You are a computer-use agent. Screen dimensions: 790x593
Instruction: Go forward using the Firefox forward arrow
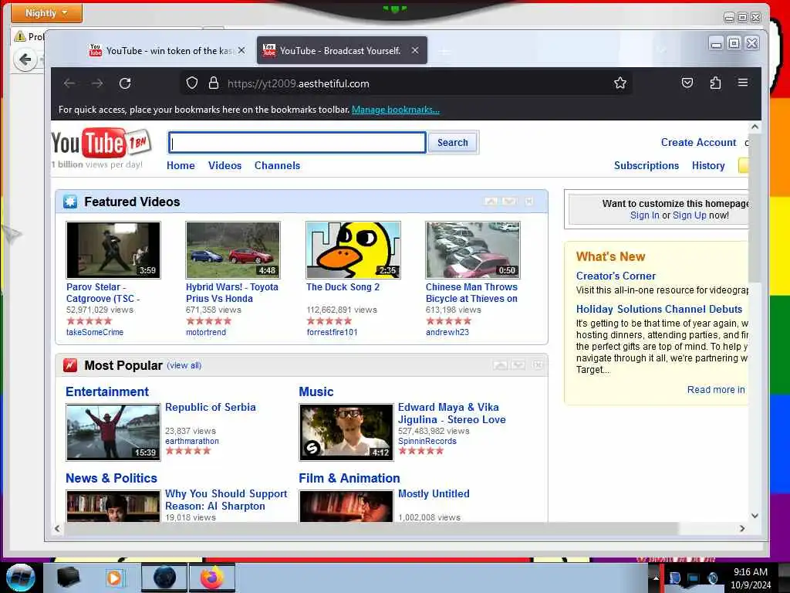click(97, 83)
